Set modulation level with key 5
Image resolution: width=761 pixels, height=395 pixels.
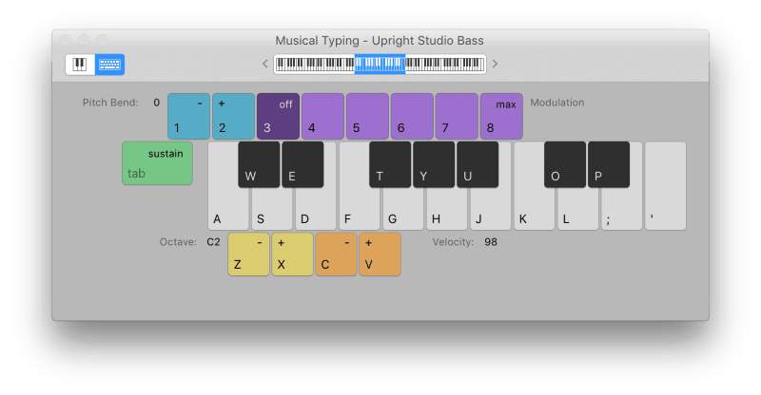click(367, 117)
